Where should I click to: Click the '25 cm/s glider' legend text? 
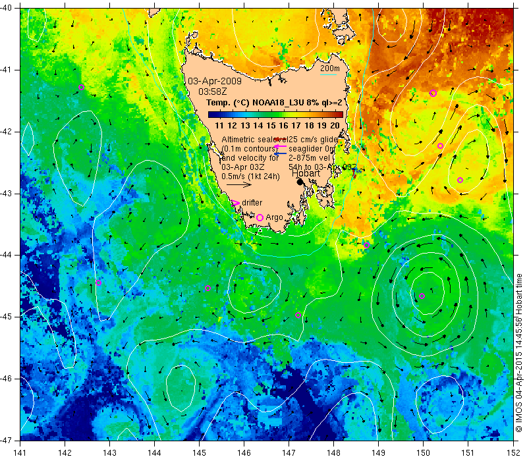313,140
